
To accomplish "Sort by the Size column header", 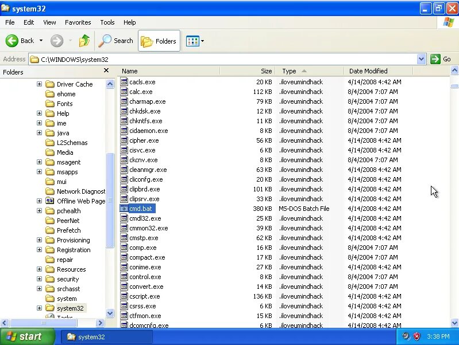I will point(247,71).
